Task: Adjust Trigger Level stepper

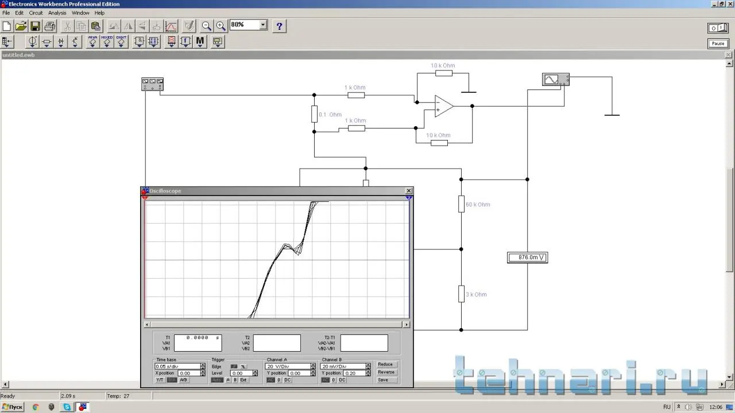Action: click(256, 373)
